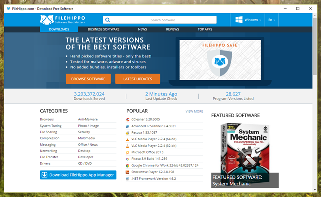Open the CD / DVD category
The height and width of the screenshot is (197, 321).
click(x=85, y=163)
